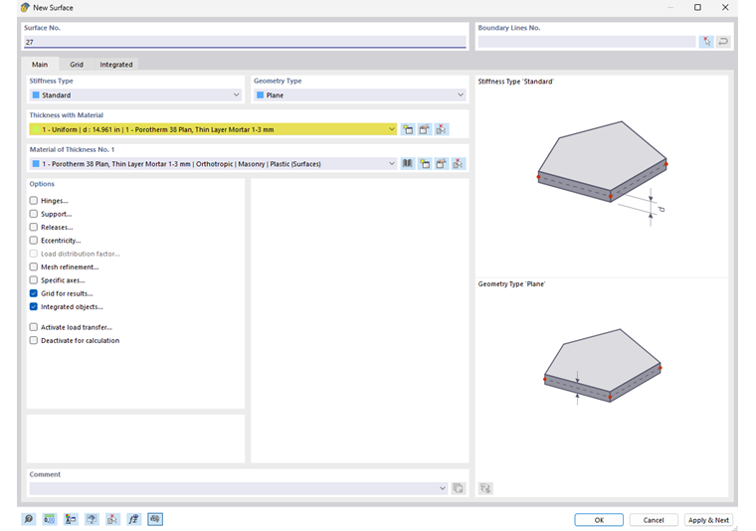This screenshot has width=756, height=531.
Task: Click the blue Standard stiffness color swatch
Action: click(36, 94)
